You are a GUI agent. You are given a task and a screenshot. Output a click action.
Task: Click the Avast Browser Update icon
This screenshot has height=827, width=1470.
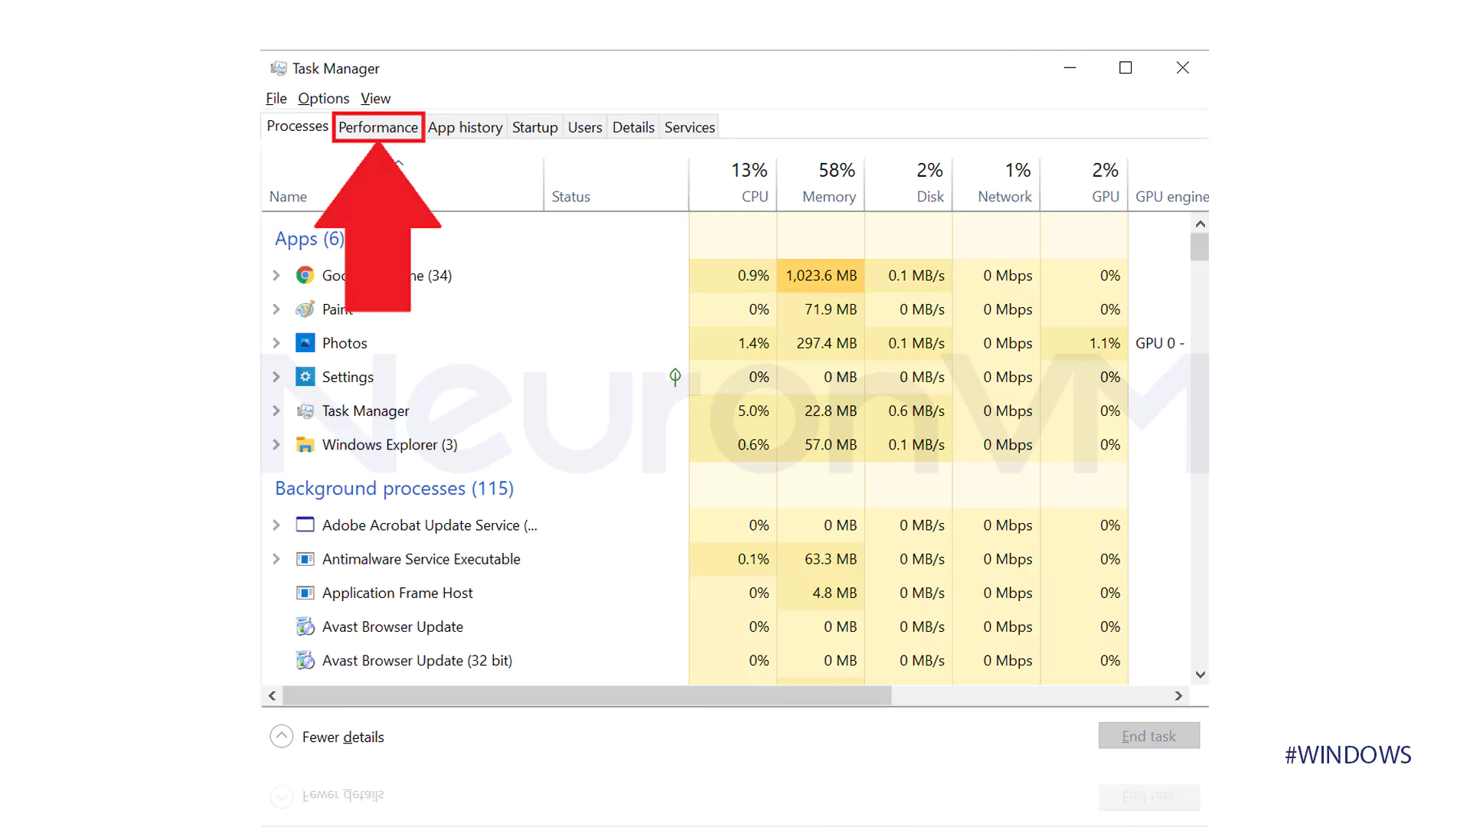tap(305, 626)
